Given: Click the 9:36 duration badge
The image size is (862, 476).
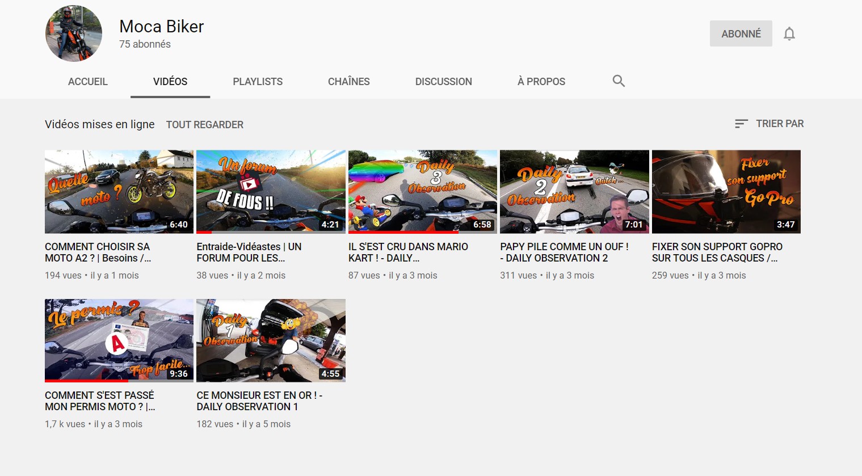Looking at the screenshot, I should (x=179, y=373).
